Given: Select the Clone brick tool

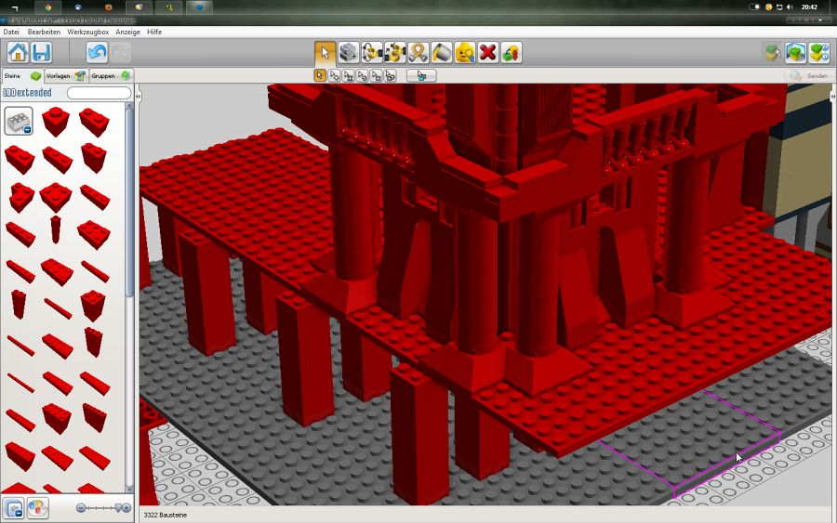Looking at the screenshot, I should [349, 52].
